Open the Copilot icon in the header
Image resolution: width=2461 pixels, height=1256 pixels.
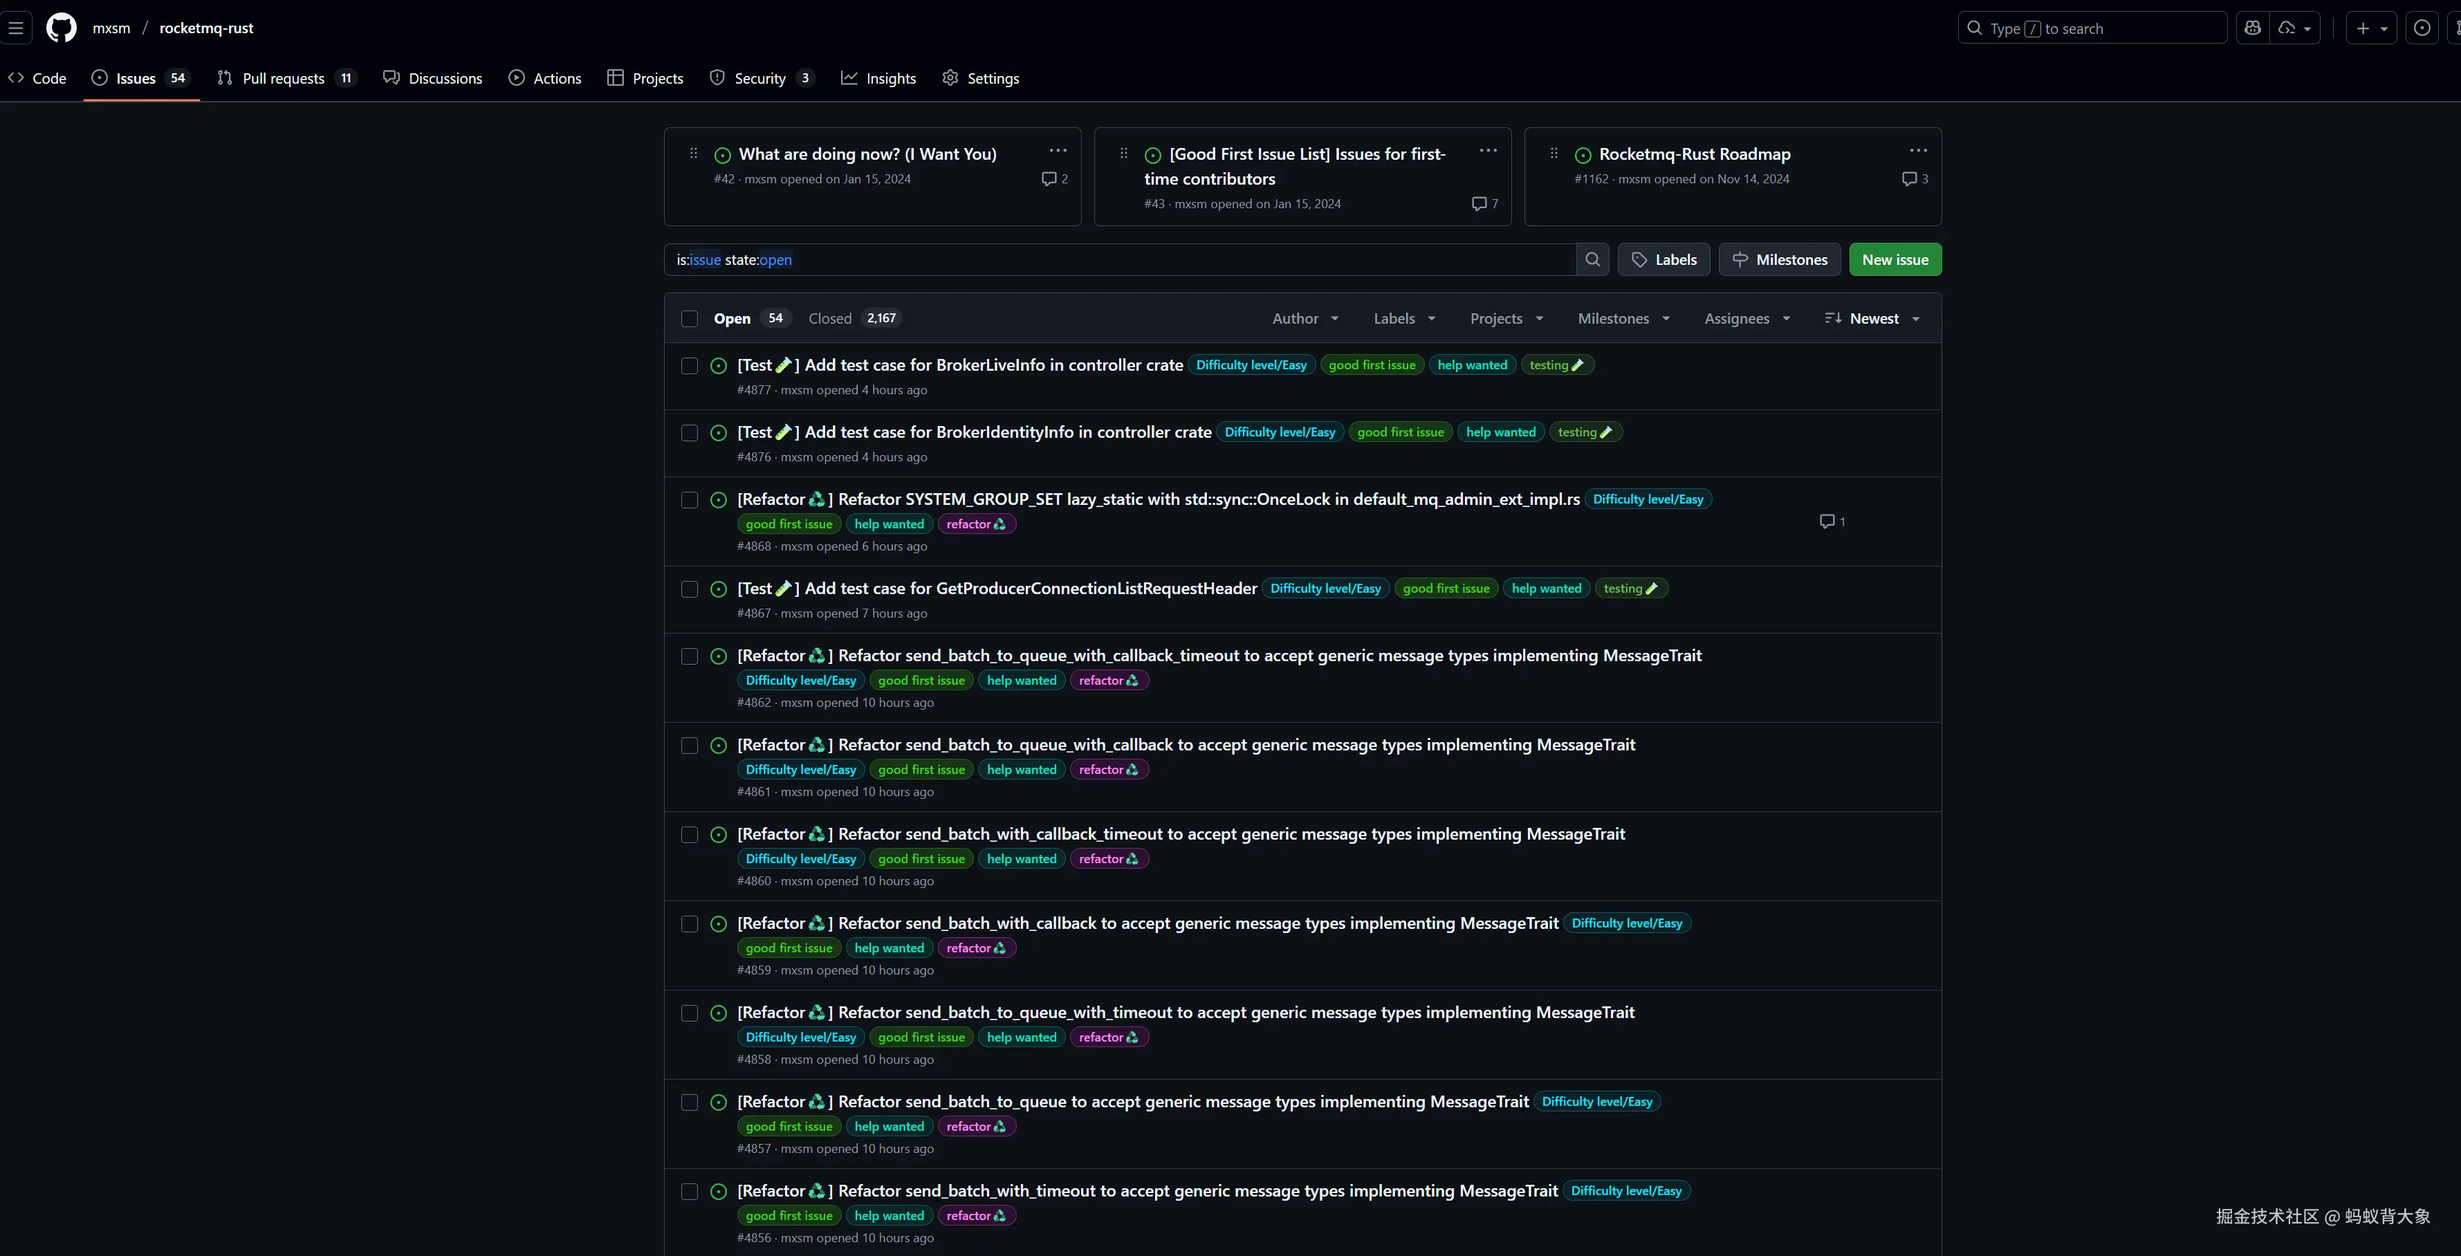(2253, 28)
